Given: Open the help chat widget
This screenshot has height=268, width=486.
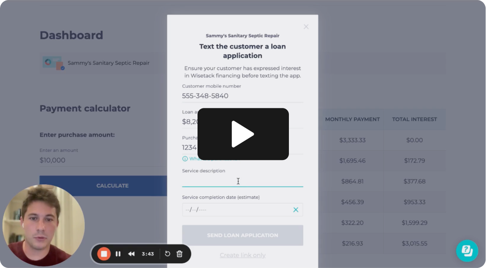Looking at the screenshot, I should pyautogui.click(x=467, y=251).
